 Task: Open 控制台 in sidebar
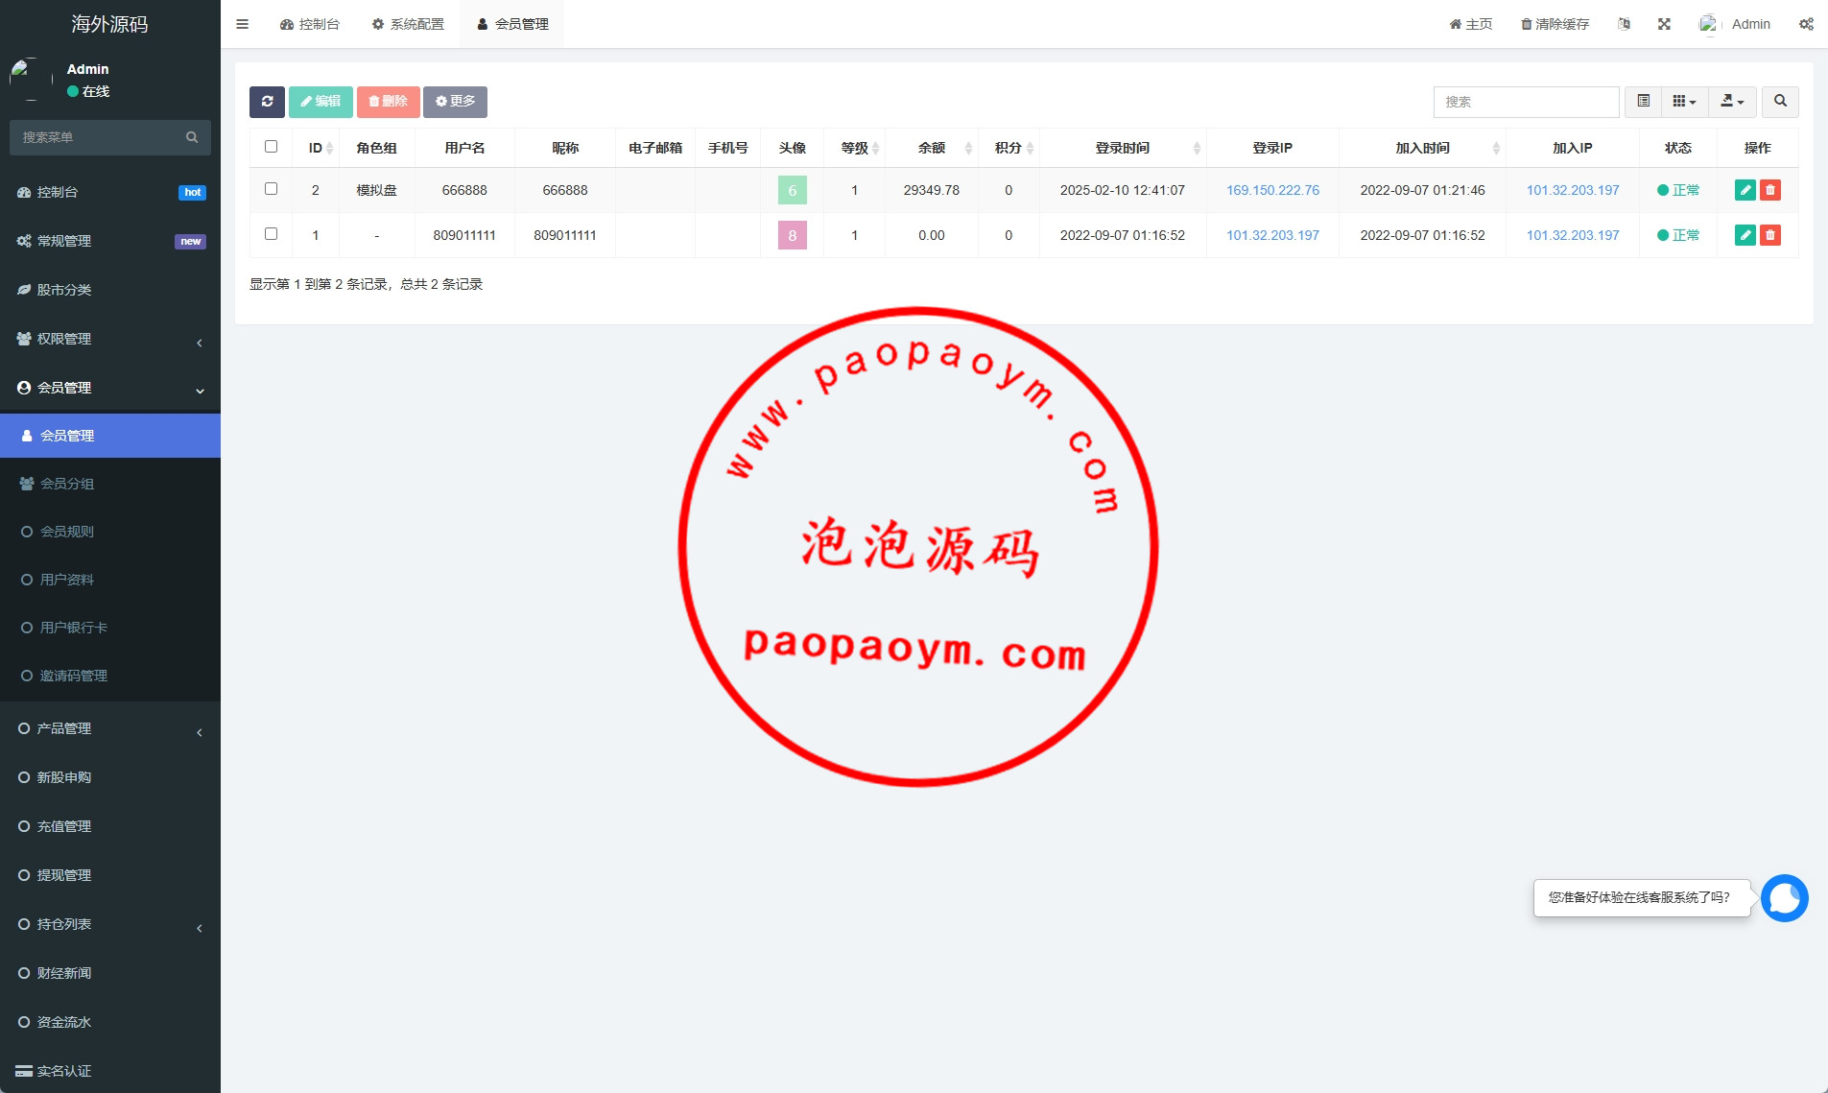(110, 192)
